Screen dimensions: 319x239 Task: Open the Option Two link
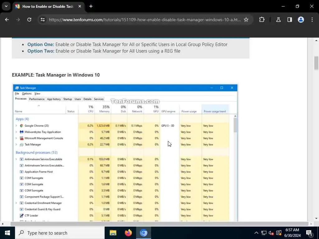(41, 51)
